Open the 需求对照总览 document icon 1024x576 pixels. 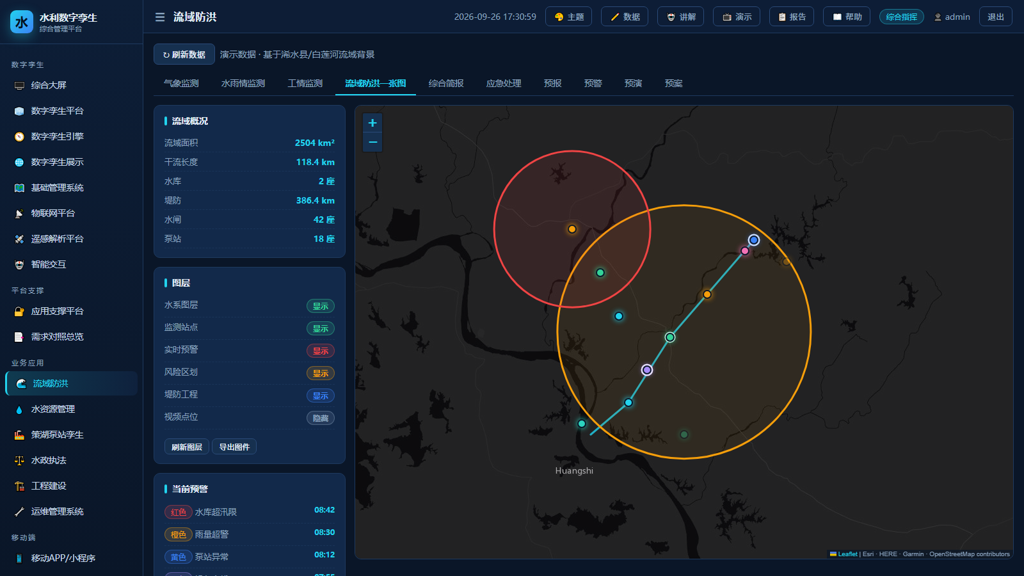19,337
